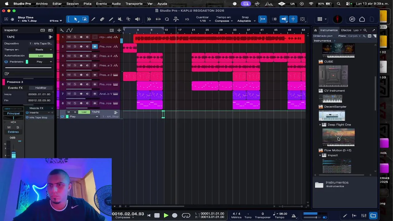This screenshot has height=221, width=393.
Task: Click the Inicio 00005.01.01.00 field
Action: [x=39, y=94]
